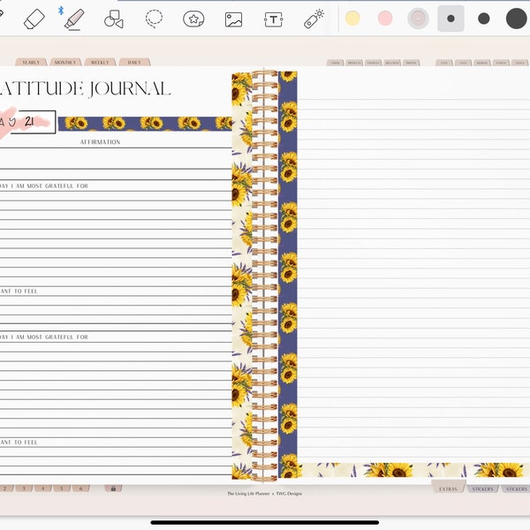Jump to numbered tab 3

click(24, 488)
